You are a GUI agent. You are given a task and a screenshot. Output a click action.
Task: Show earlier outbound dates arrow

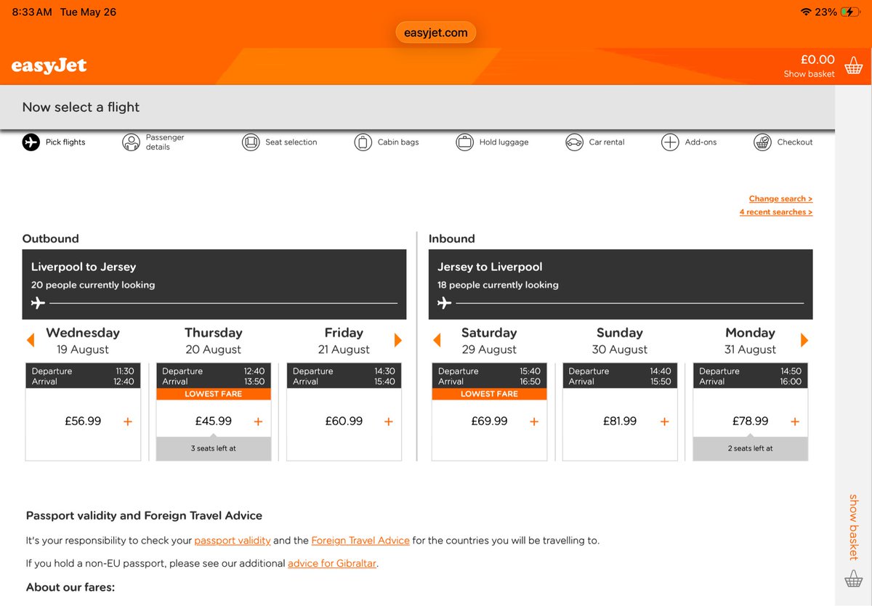pos(31,340)
